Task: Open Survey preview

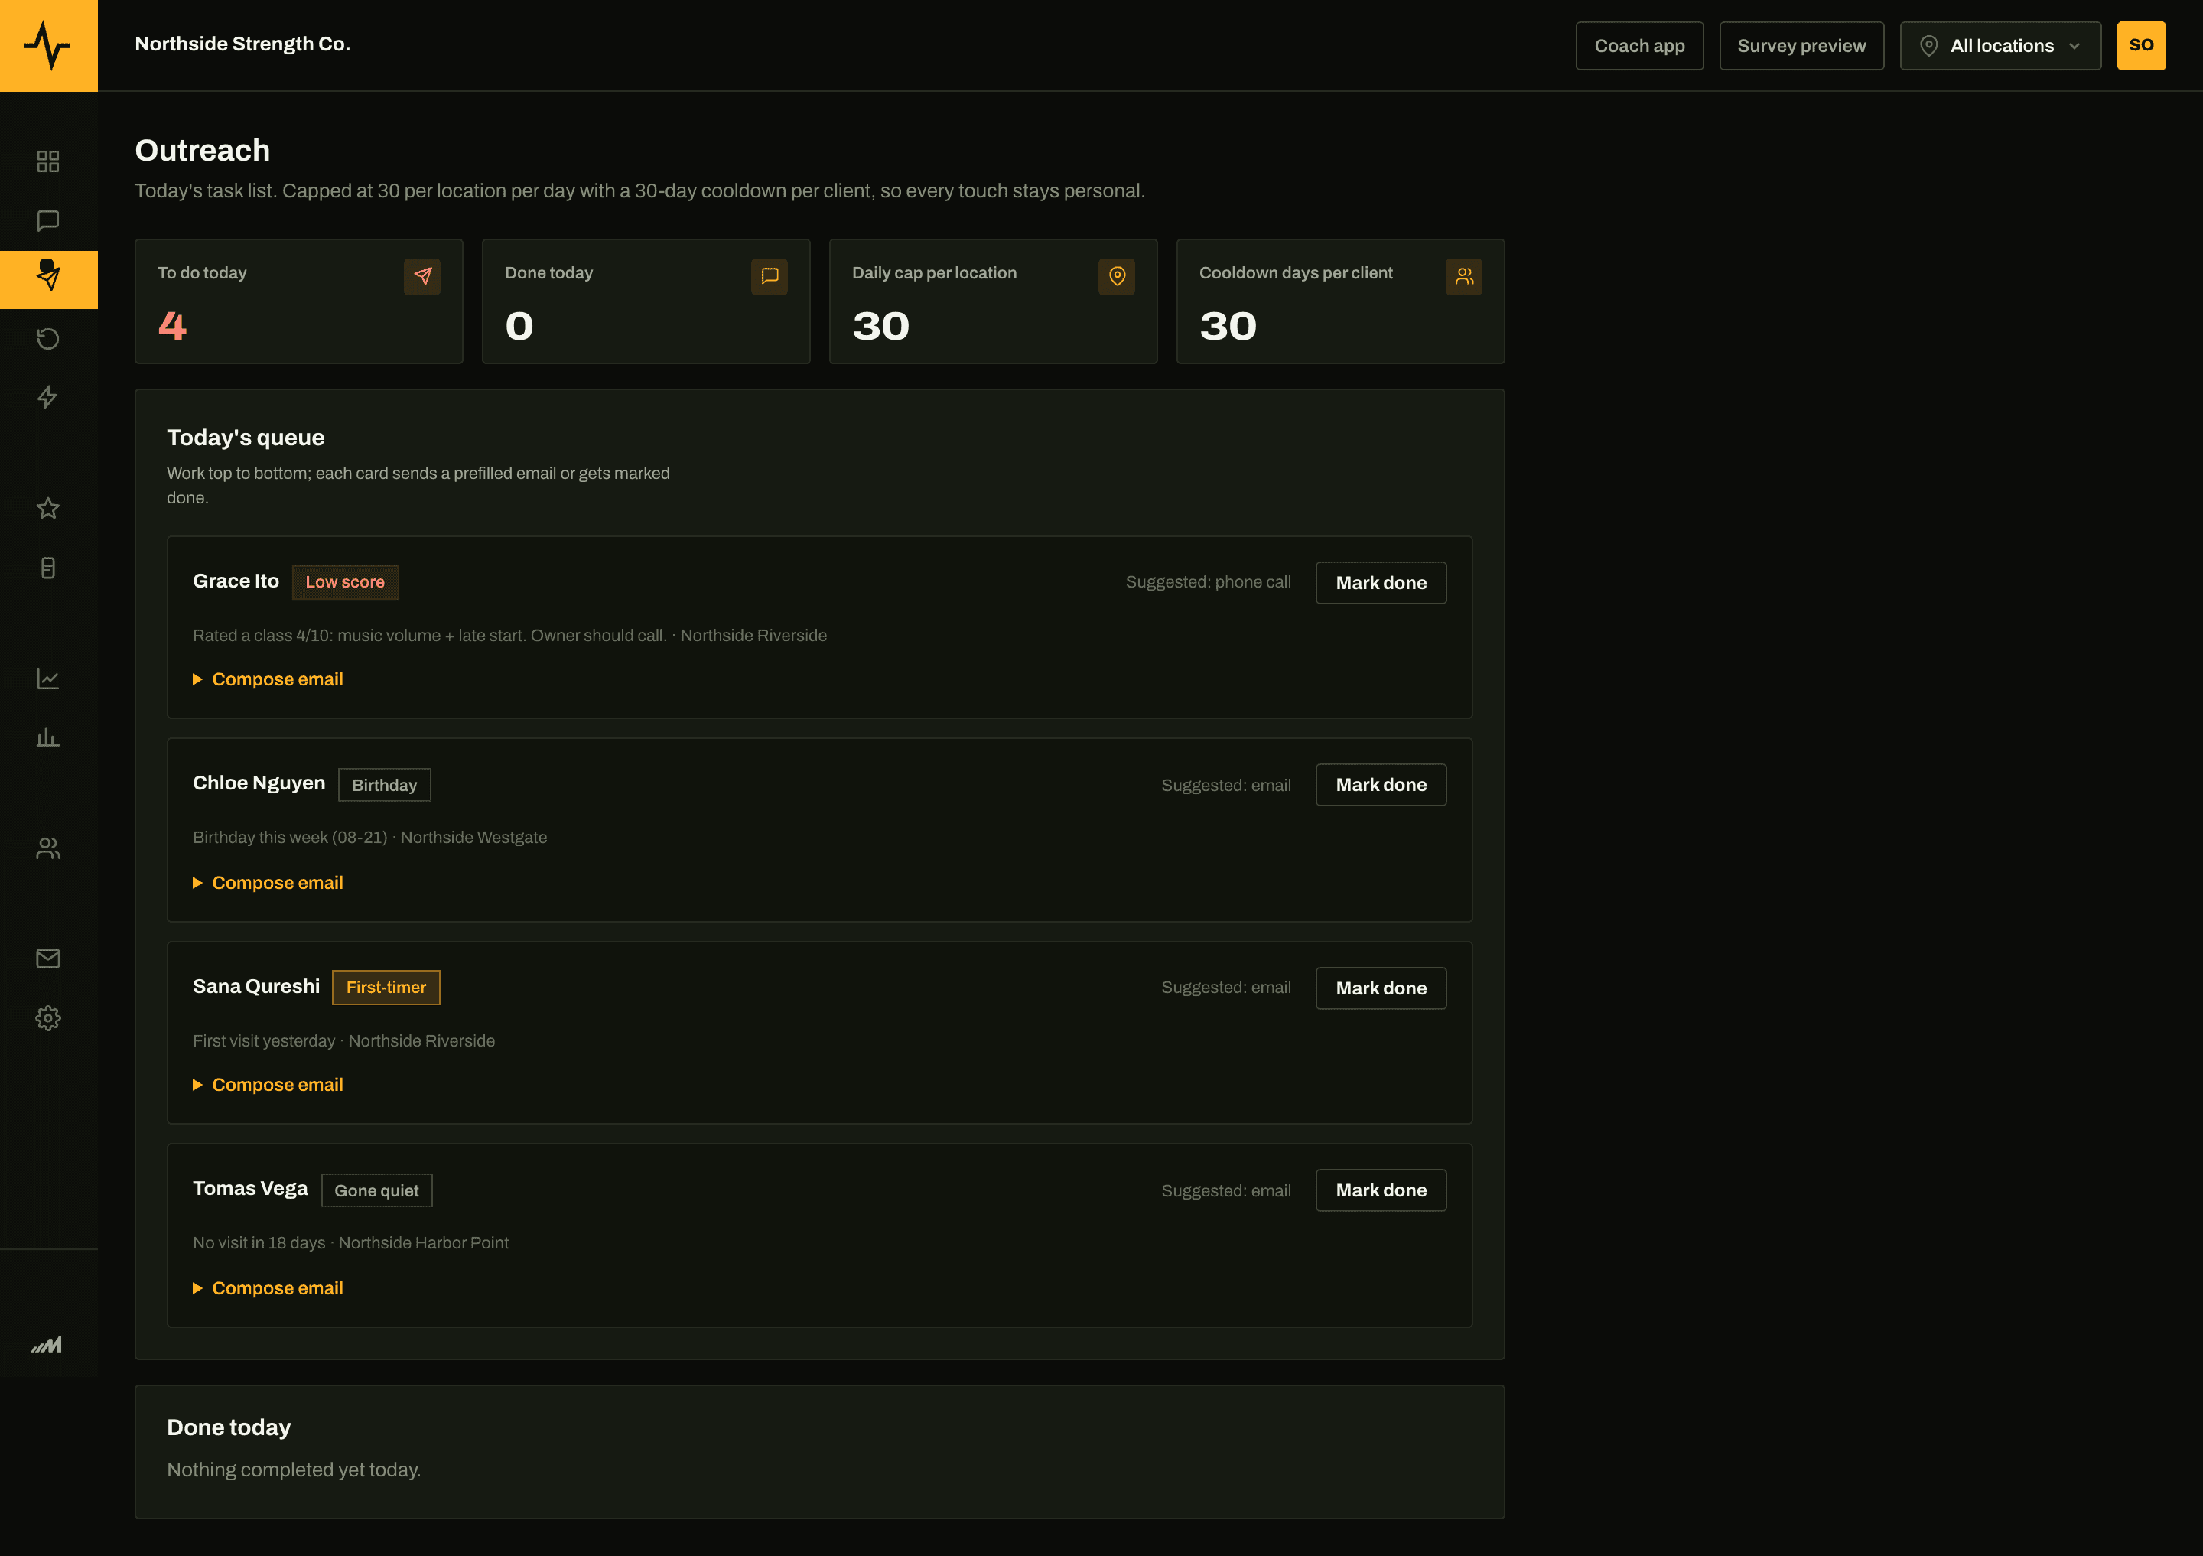Action: (1801, 45)
